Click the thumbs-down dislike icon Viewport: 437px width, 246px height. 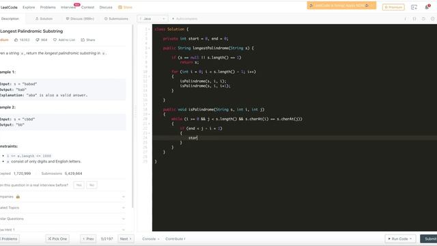tap(38, 40)
